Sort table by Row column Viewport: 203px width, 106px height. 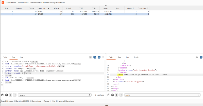[x=7, y=8]
